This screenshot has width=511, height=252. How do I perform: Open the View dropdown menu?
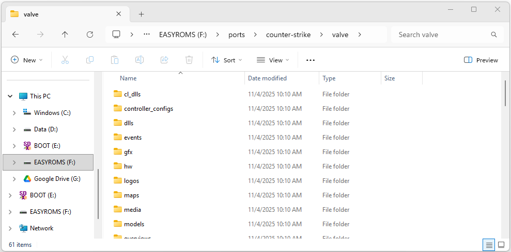pos(273,60)
